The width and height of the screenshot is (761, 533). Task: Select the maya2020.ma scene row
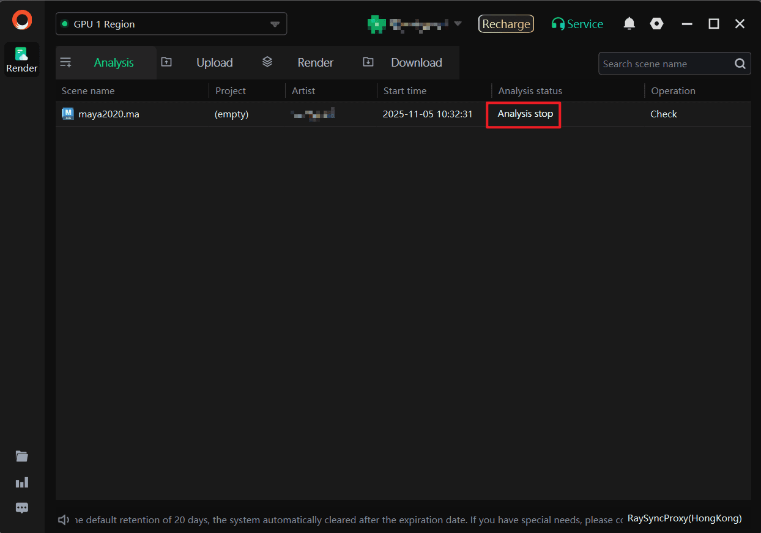point(109,114)
